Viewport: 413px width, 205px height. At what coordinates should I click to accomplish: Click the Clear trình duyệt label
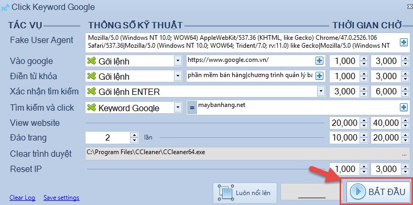41,154
